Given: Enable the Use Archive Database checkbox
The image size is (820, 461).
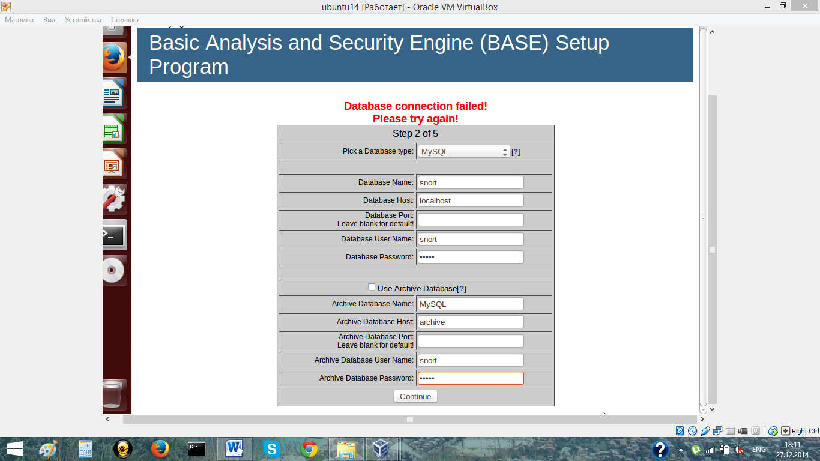Looking at the screenshot, I should pos(372,288).
